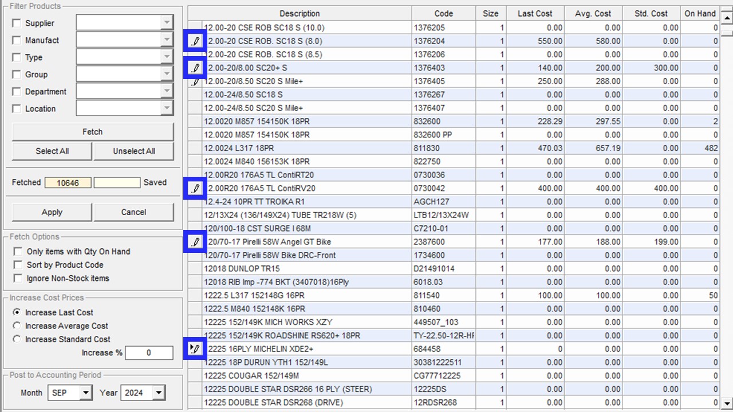Select Increase Last Cost radio button

point(17,312)
